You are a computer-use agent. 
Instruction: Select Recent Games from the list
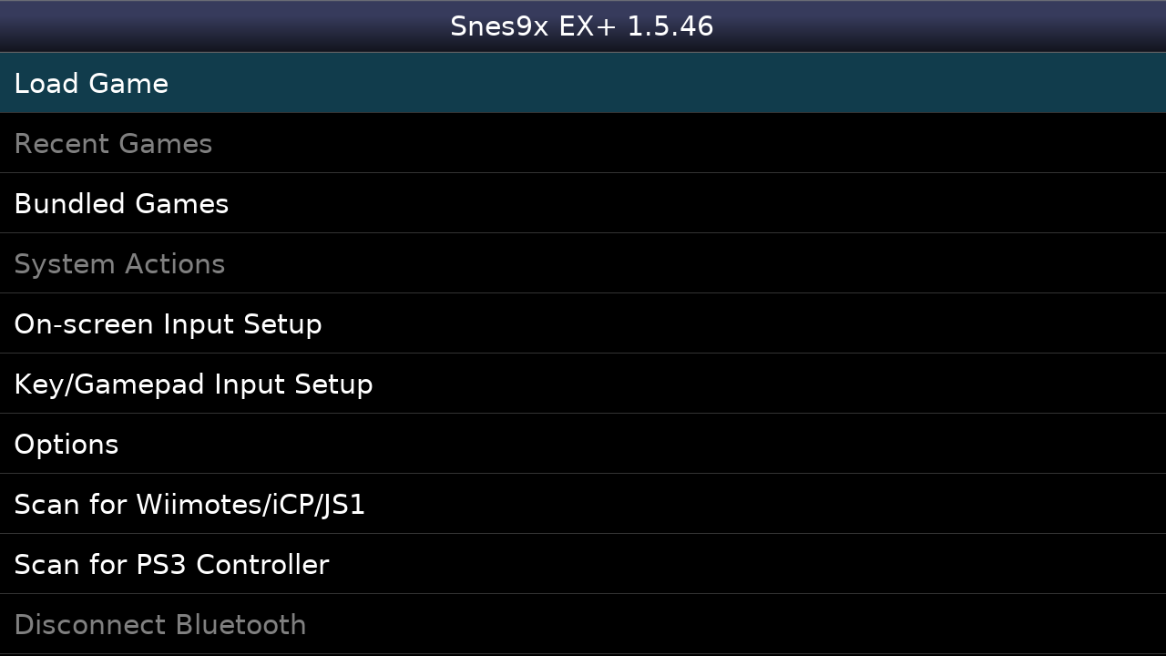113,144
